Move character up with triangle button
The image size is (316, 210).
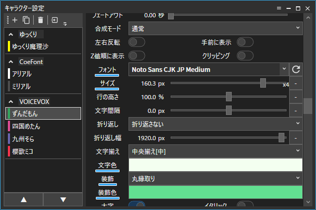pos(24,199)
